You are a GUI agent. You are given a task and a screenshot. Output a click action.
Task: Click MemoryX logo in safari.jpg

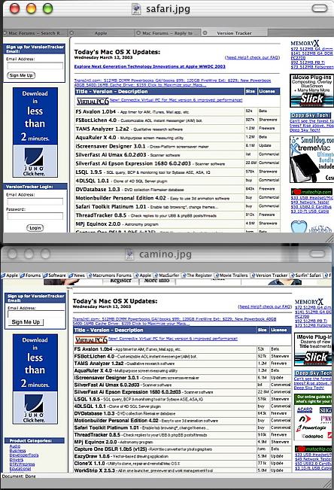click(x=305, y=44)
